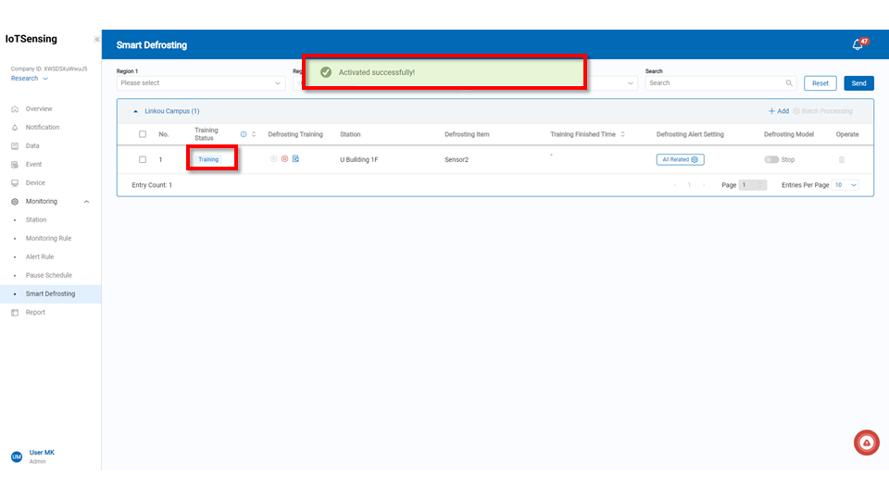Viewport: 889px width, 500px height.
Task: Collapse the Linkou Campus group
Action: [136, 111]
